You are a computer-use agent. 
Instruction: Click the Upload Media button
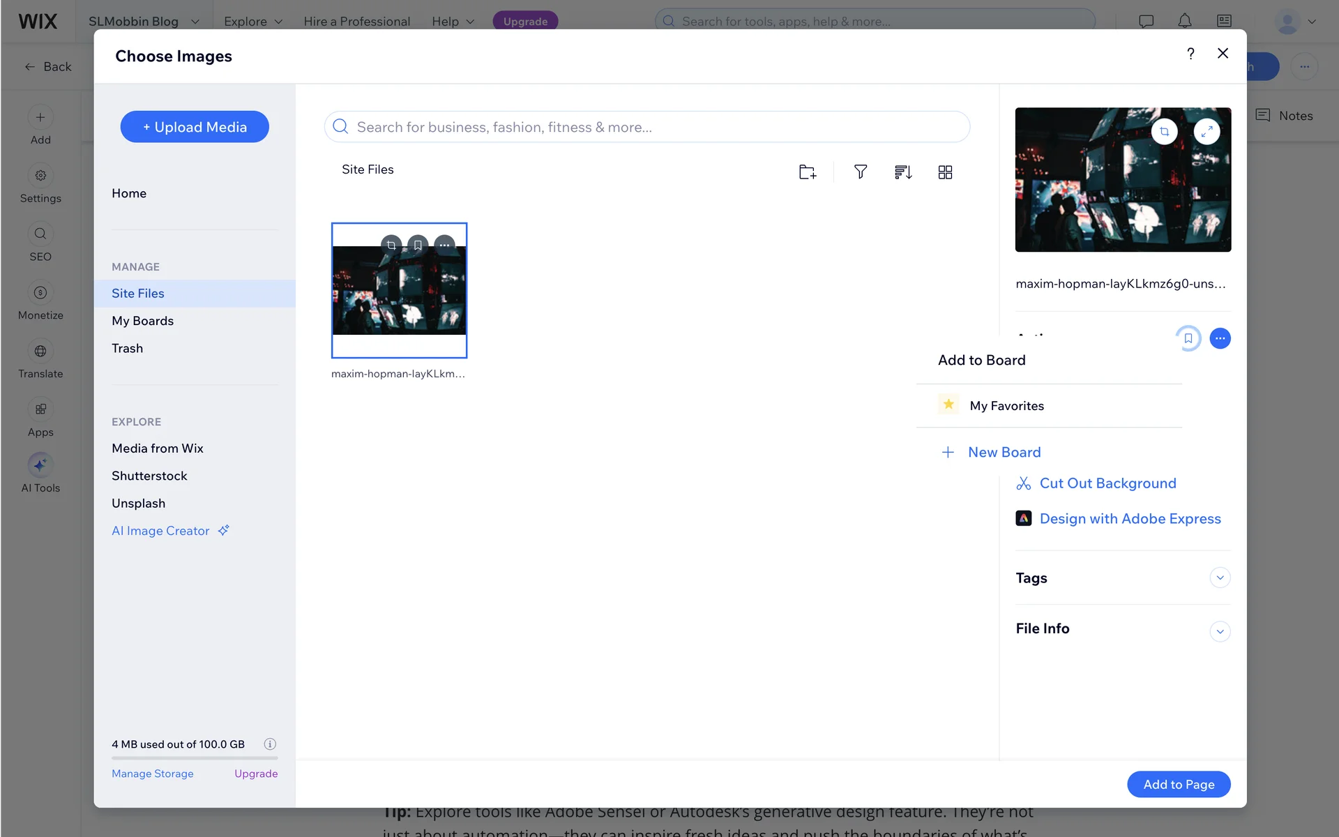[195, 127]
